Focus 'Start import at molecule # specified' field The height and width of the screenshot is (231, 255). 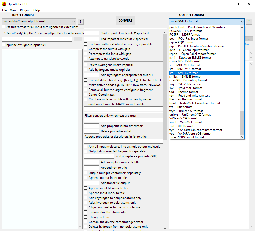(92, 33)
